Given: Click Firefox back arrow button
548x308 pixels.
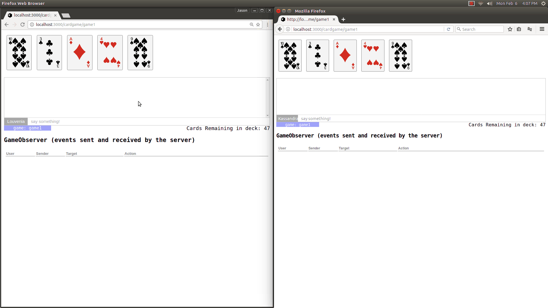Looking at the screenshot, I should click(x=280, y=29).
